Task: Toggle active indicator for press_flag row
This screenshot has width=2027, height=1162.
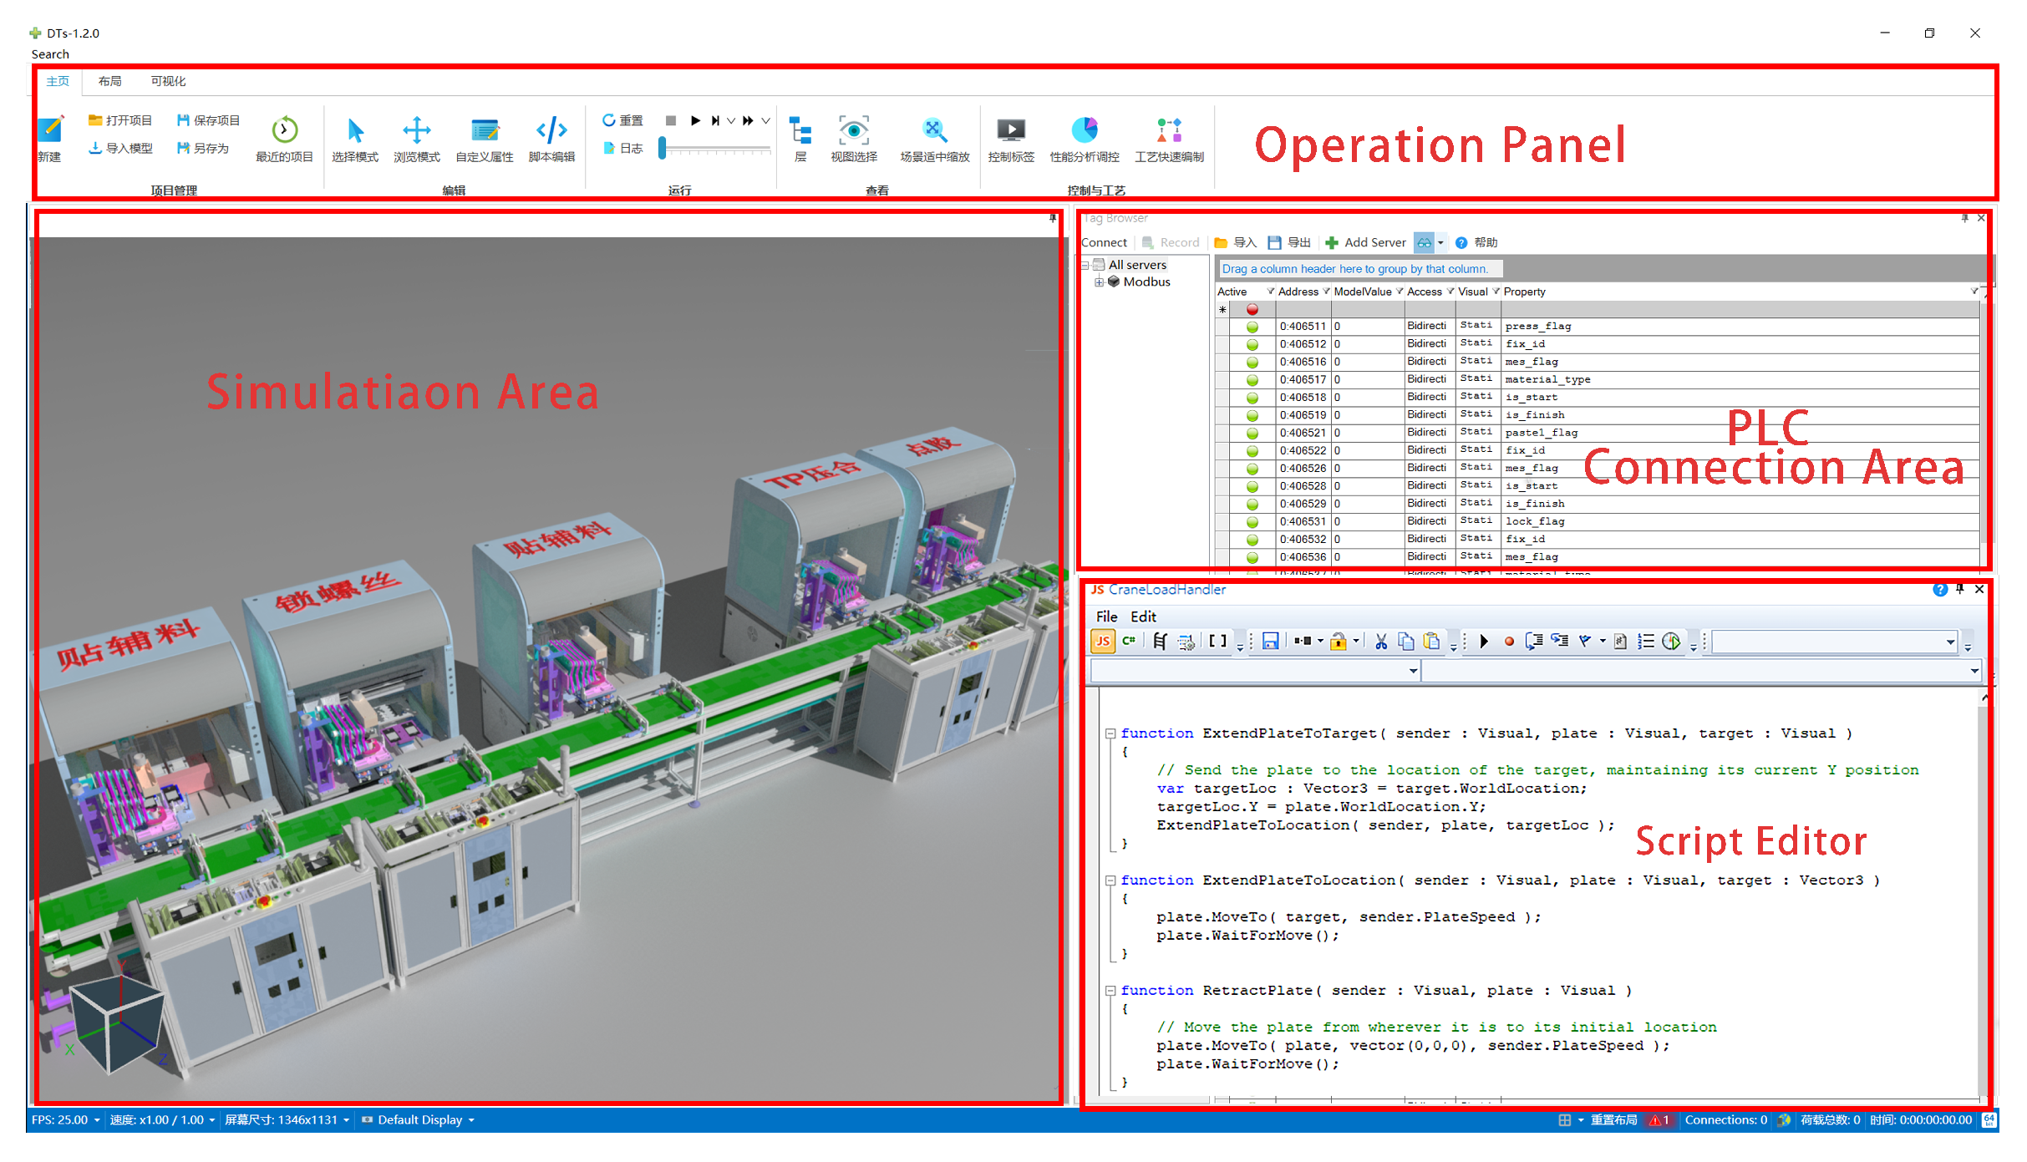Action: coord(1252,327)
